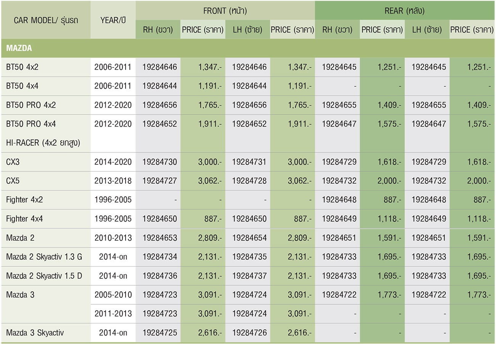
Task: Select rear RH part number 19284649
Action: tap(339, 219)
